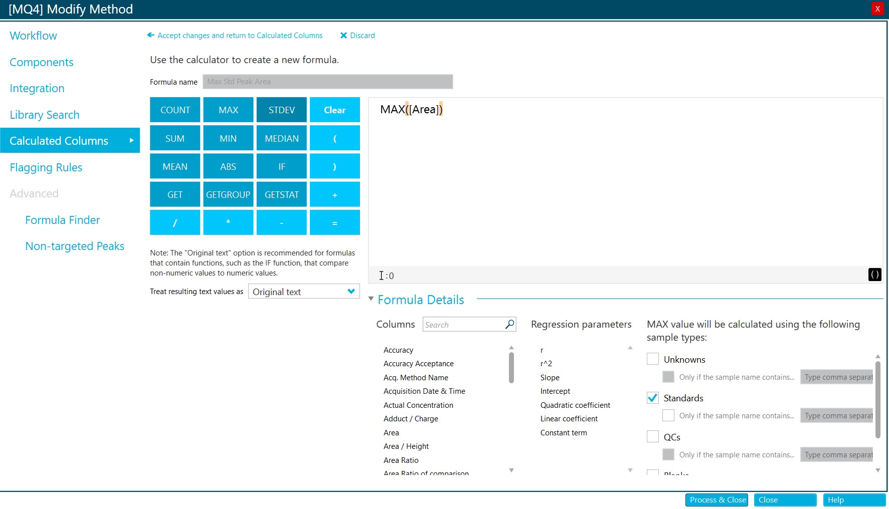Collapse the Formula Details section
Image resolution: width=889 pixels, height=509 pixels.
click(x=371, y=299)
